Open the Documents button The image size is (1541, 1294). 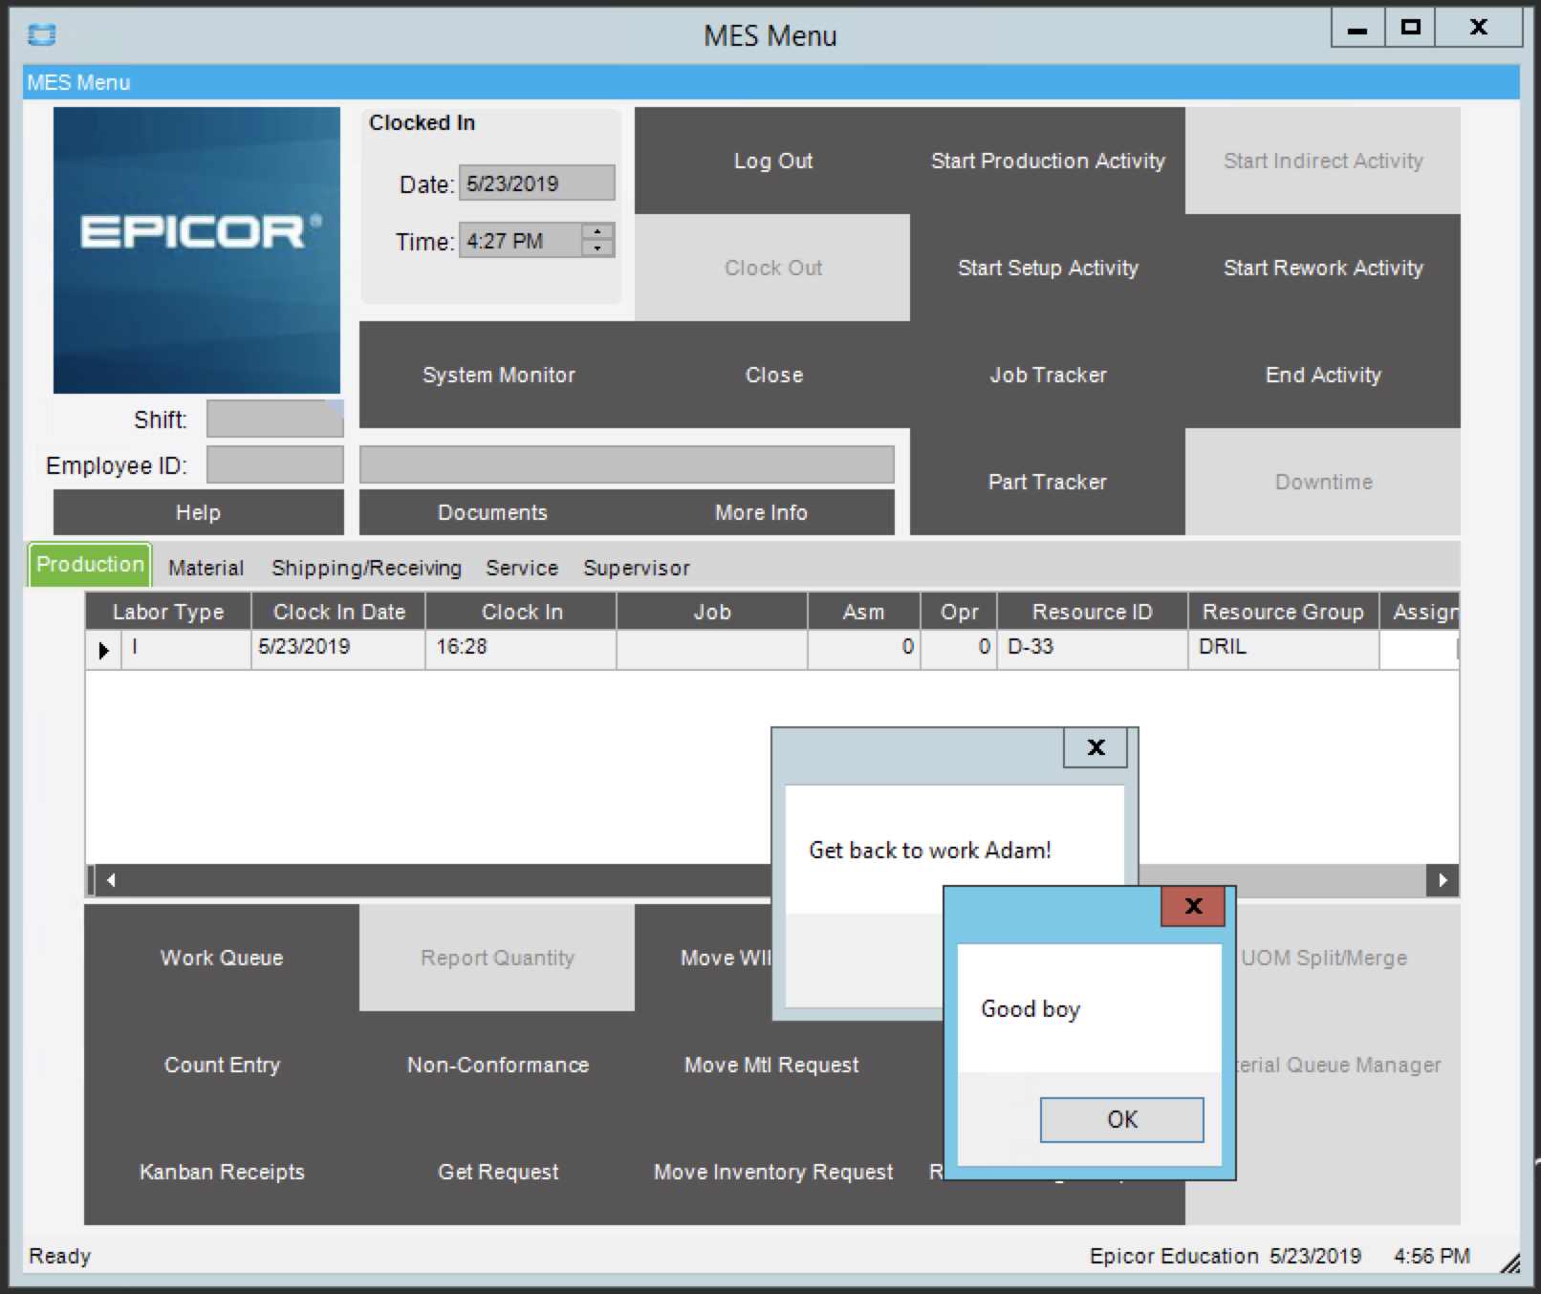tap(492, 512)
